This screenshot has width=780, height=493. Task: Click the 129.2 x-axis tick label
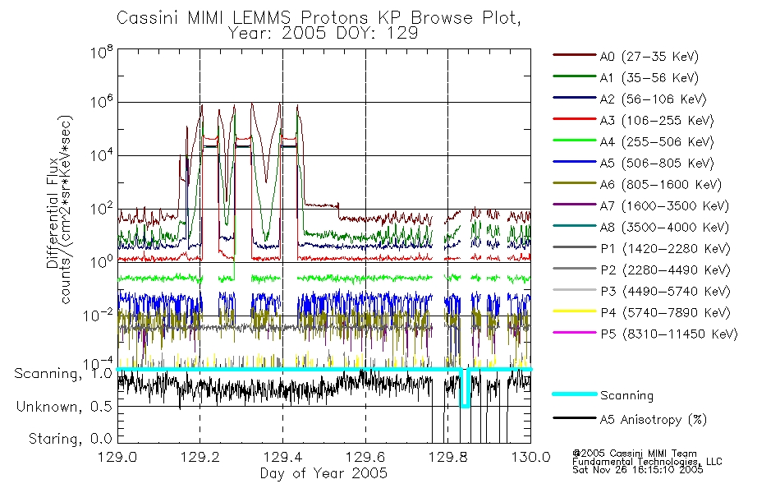[x=200, y=457]
